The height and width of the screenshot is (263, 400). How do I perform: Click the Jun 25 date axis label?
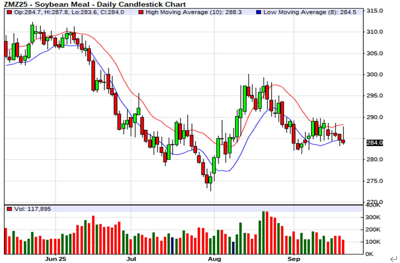[56, 259]
